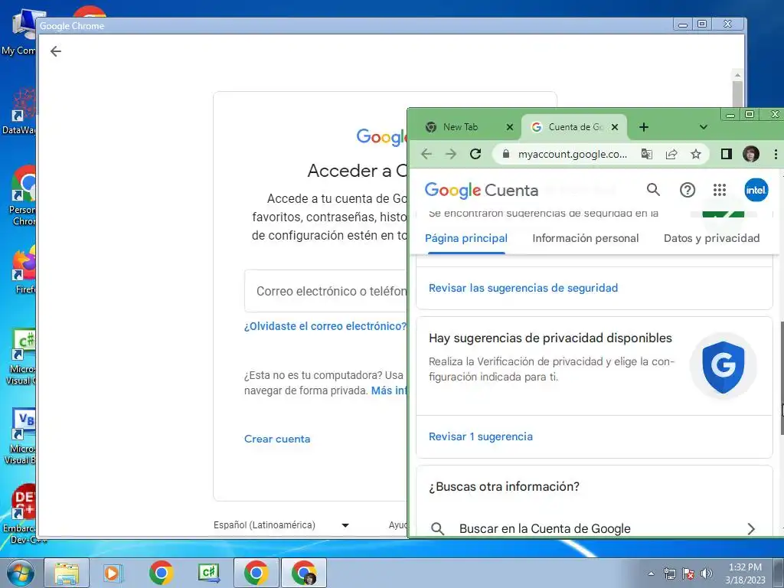Open Página principal section
This screenshot has width=784, height=588.
[x=466, y=239]
